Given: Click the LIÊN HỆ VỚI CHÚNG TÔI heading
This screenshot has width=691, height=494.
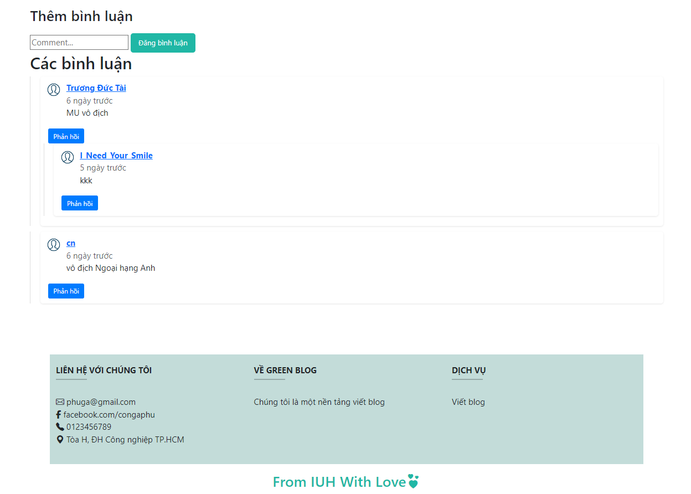Looking at the screenshot, I should (104, 370).
